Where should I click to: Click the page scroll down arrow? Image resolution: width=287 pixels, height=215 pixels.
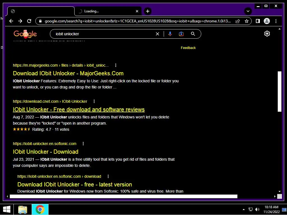tap(279, 191)
